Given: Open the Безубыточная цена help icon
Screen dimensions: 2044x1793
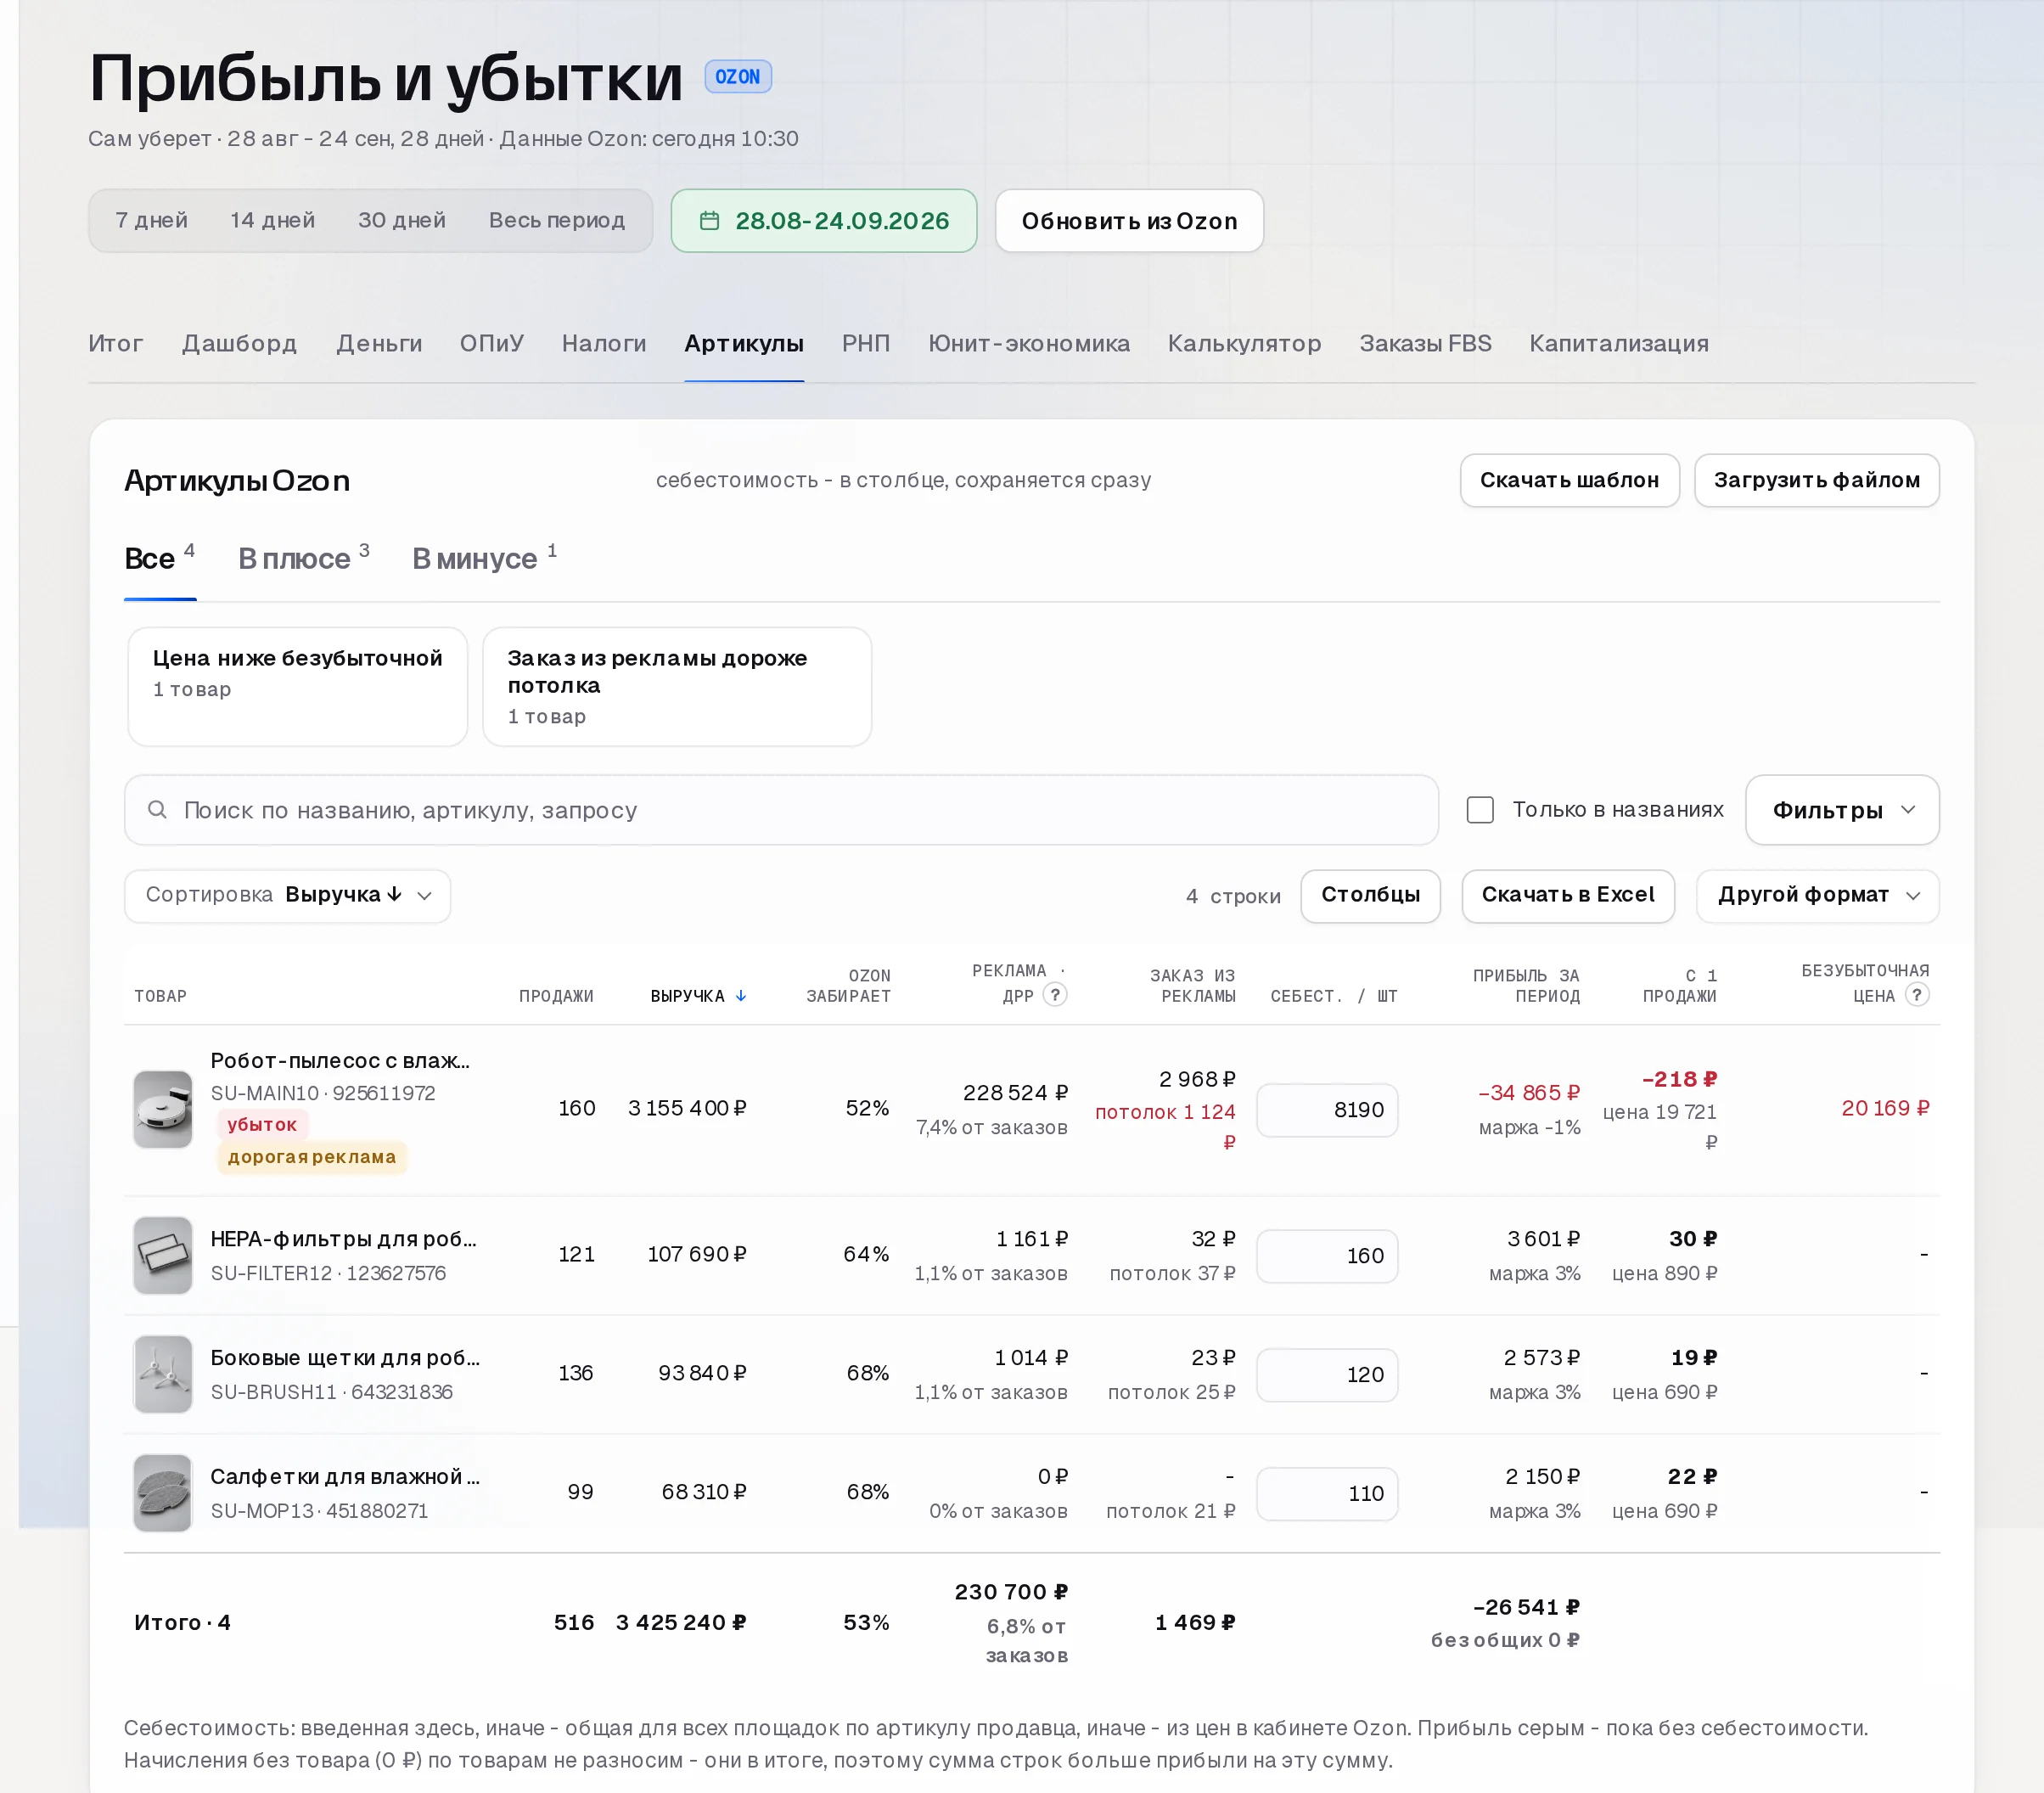Looking at the screenshot, I should pos(1917,994).
